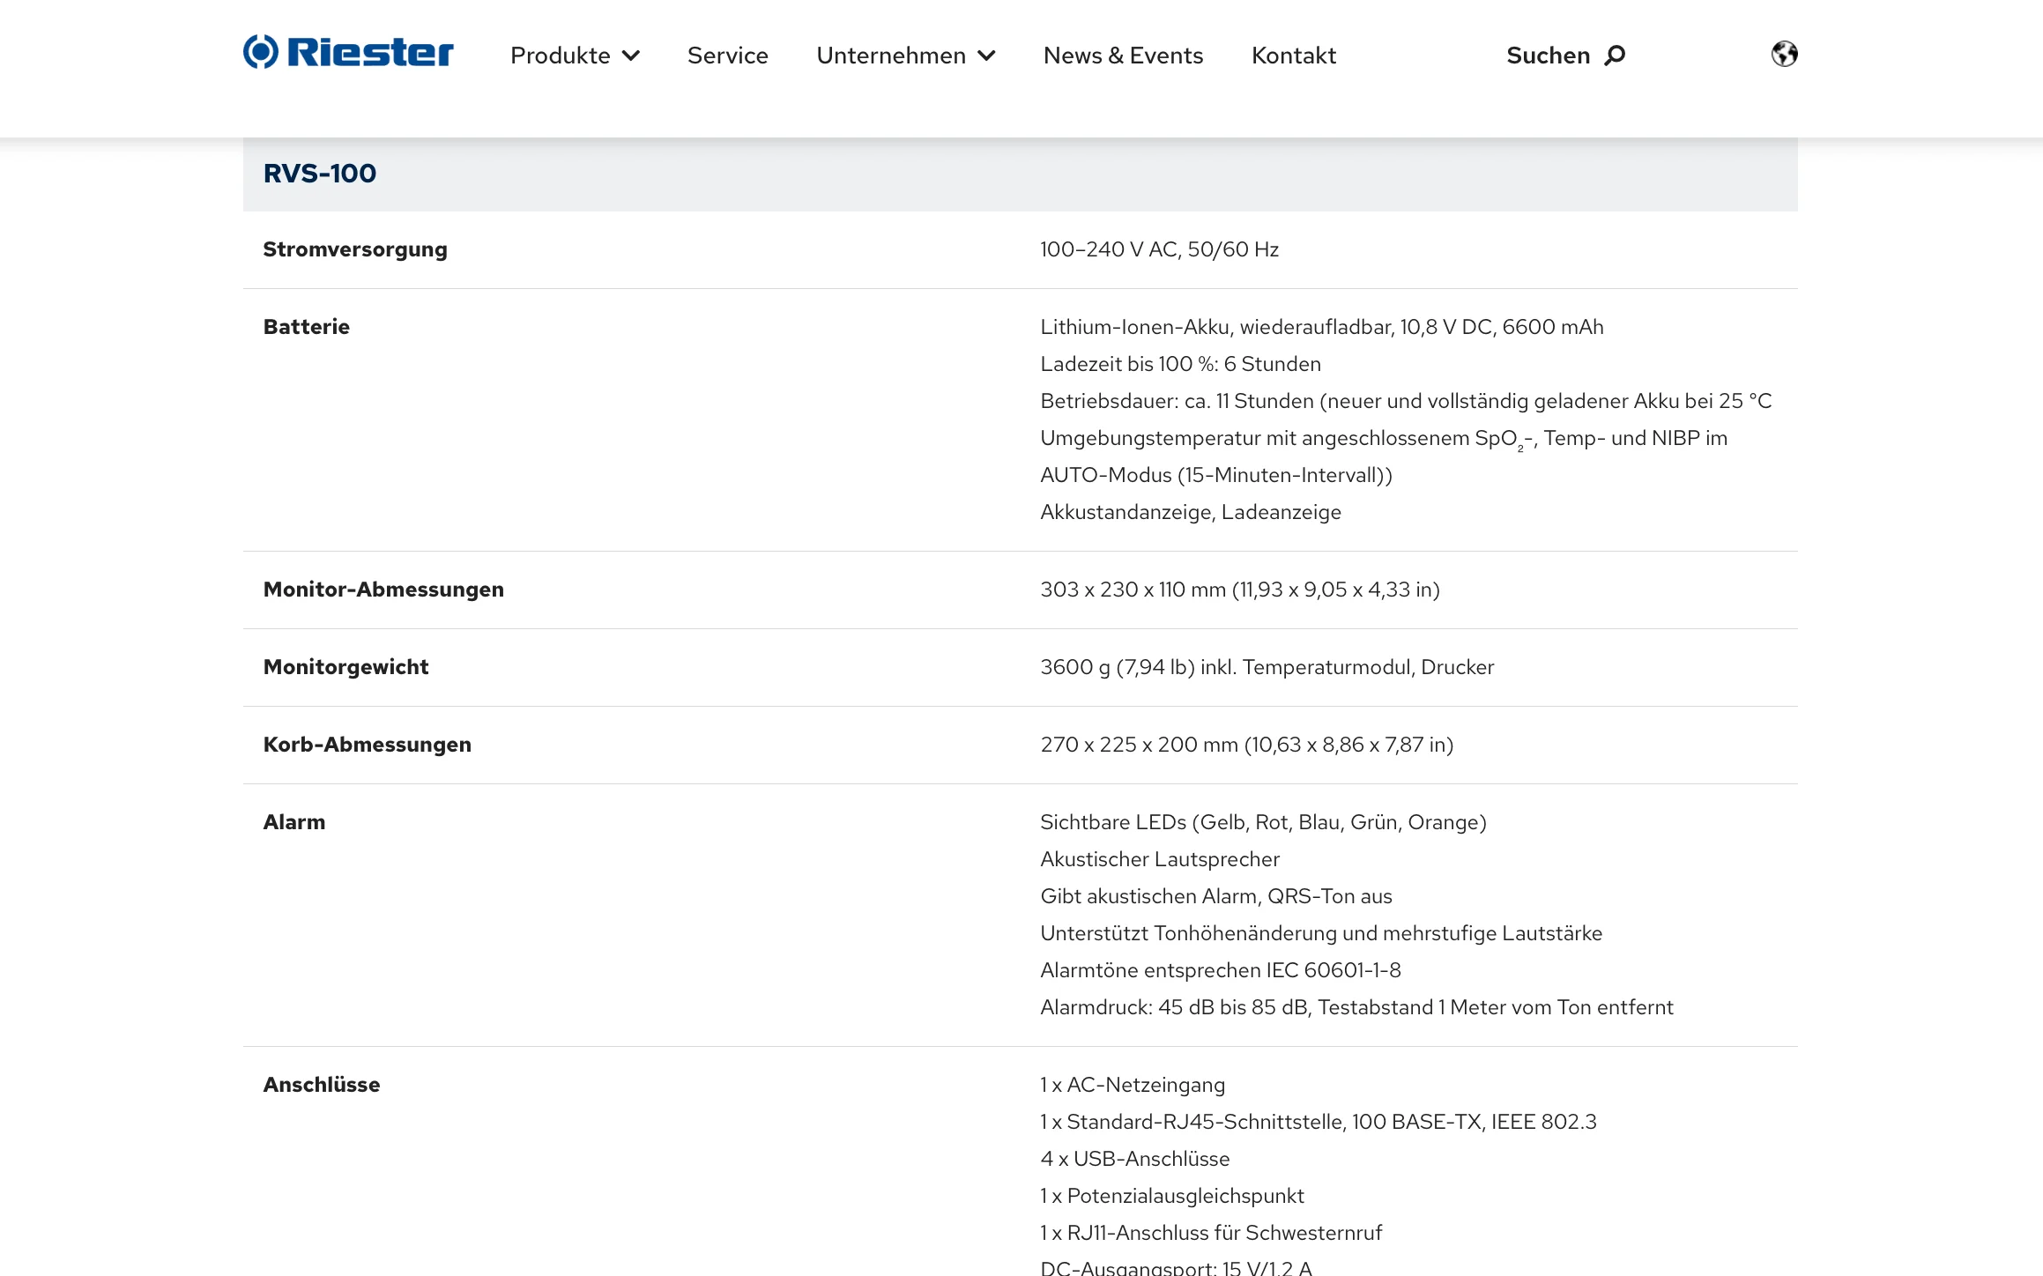The image size is (2043, 1276).
Task: Click the Unterstützt Tonhöhenänderung line
Action: tap(1321, 933)
